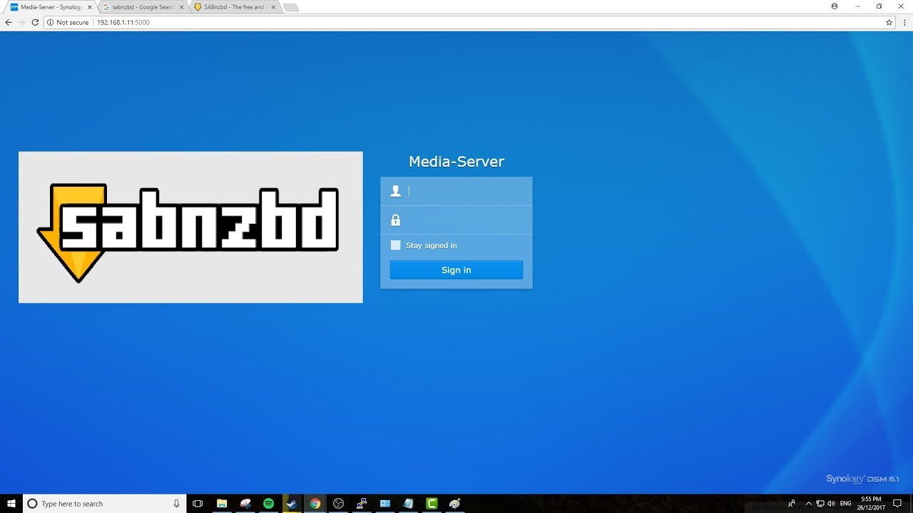Click the padlock icon beside password field
This screenshot has width=913, height=513.
coord(396,220)
